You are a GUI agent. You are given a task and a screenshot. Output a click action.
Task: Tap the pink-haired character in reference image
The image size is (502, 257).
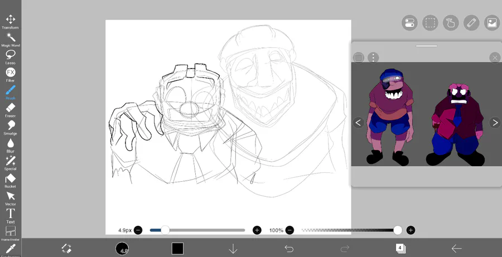456,124
